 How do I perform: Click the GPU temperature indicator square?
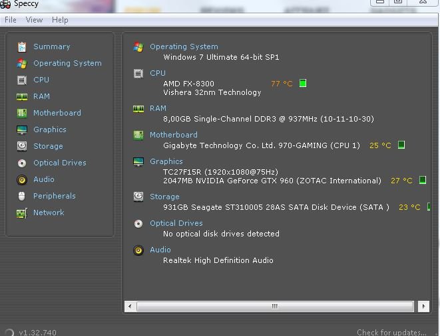pos(423,180)
